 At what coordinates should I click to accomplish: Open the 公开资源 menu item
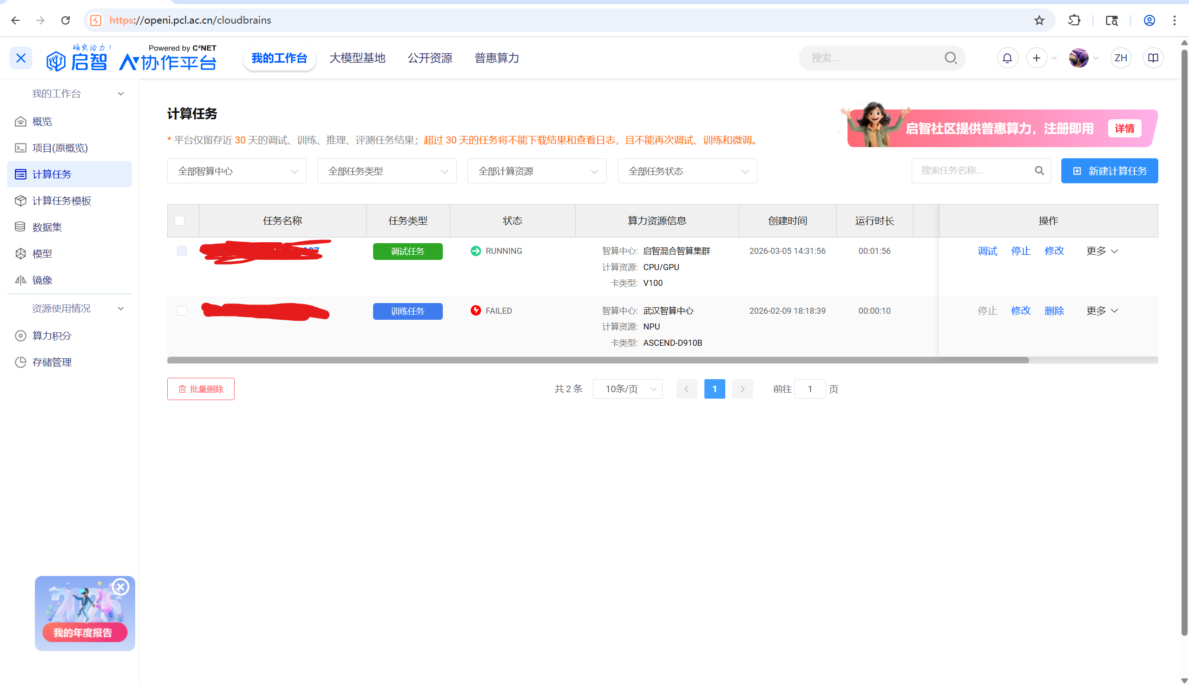click(429, 58)
